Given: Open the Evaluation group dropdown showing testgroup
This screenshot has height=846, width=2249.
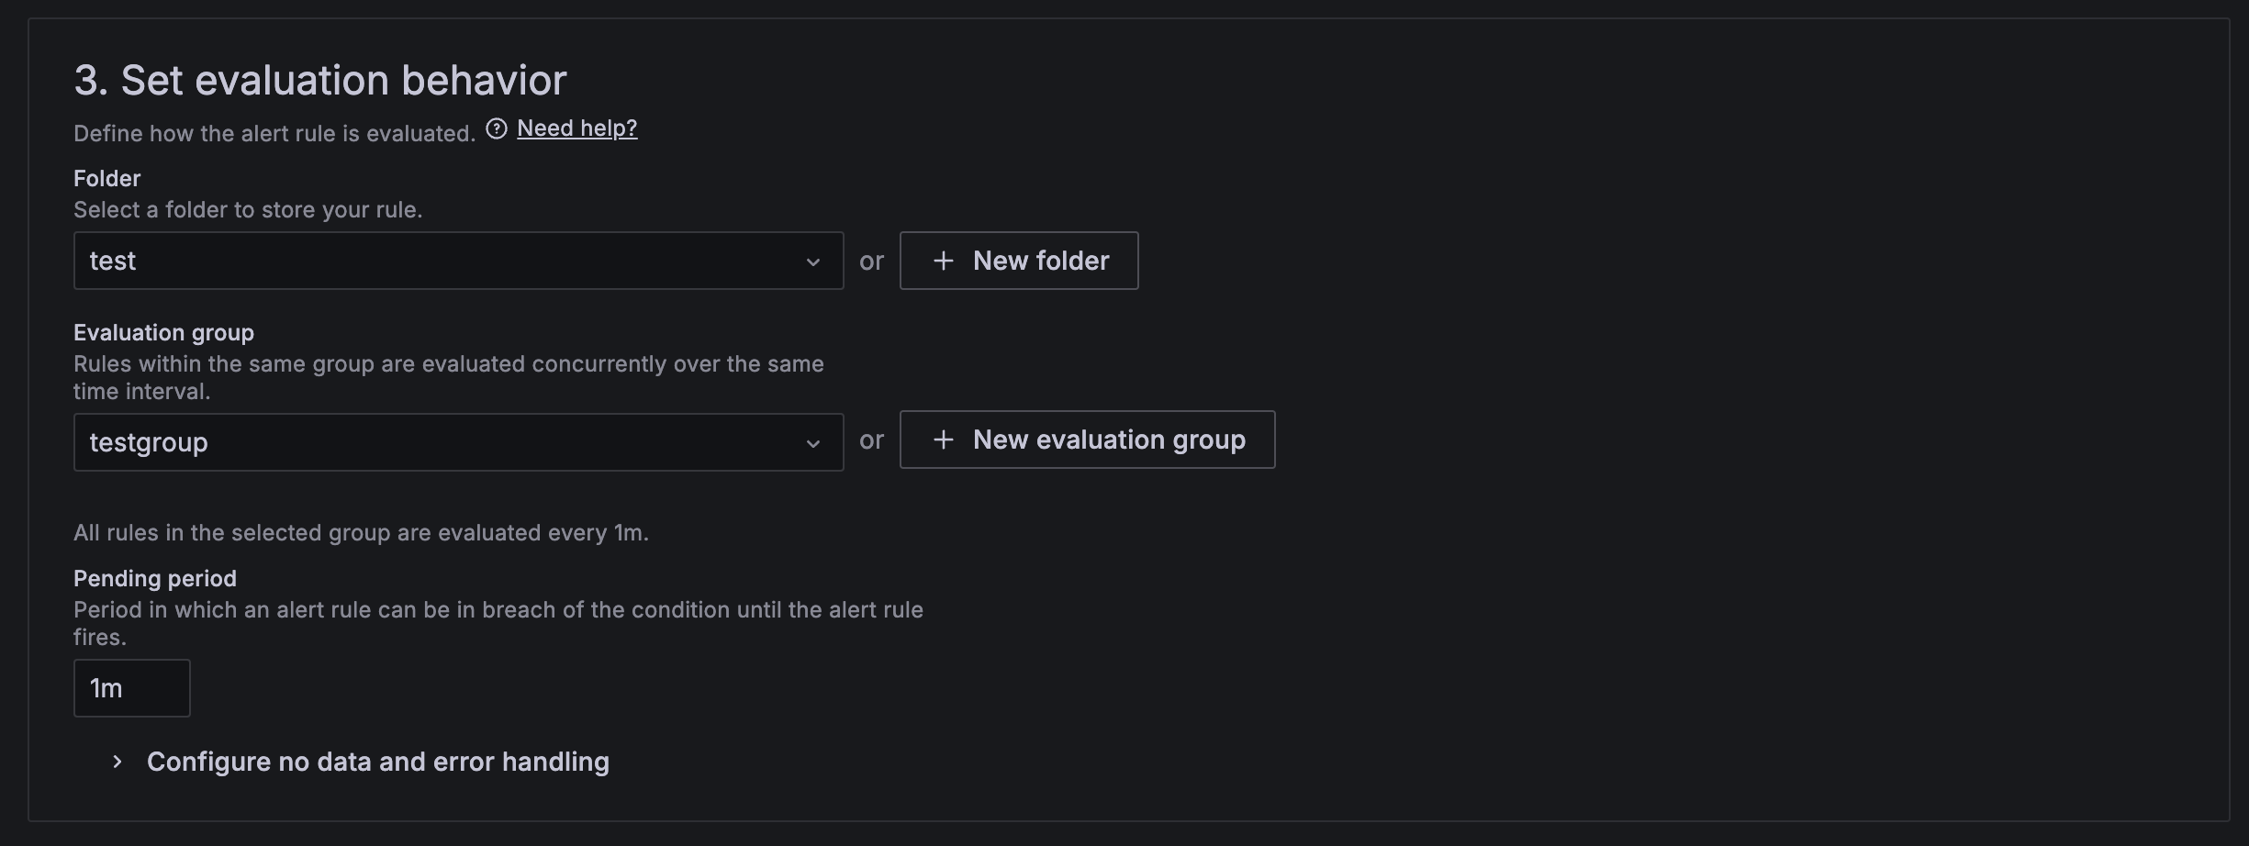Looking at the screenshot, I should [x=441, y=443].
